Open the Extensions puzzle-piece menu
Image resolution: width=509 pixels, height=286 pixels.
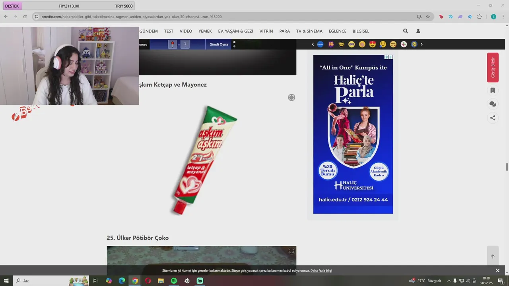point(479,17)
